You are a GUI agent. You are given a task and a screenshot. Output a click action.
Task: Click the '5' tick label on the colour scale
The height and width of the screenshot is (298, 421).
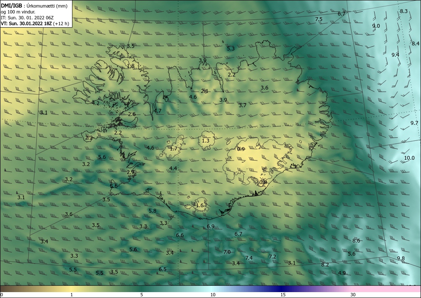pos(141,295)
